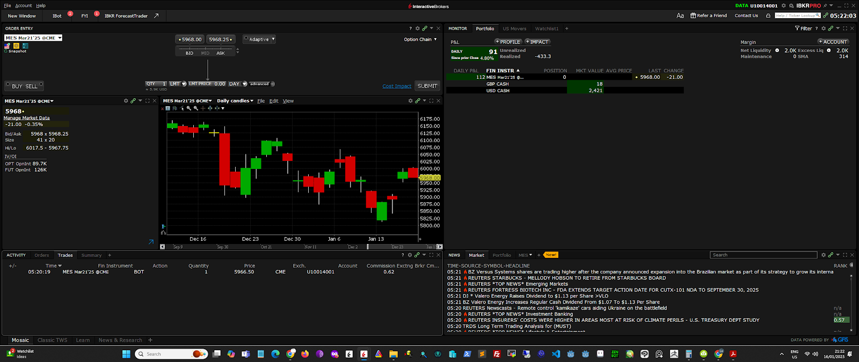
Task: Toggle Excess Liq info indicator
Action: [828, 50]
